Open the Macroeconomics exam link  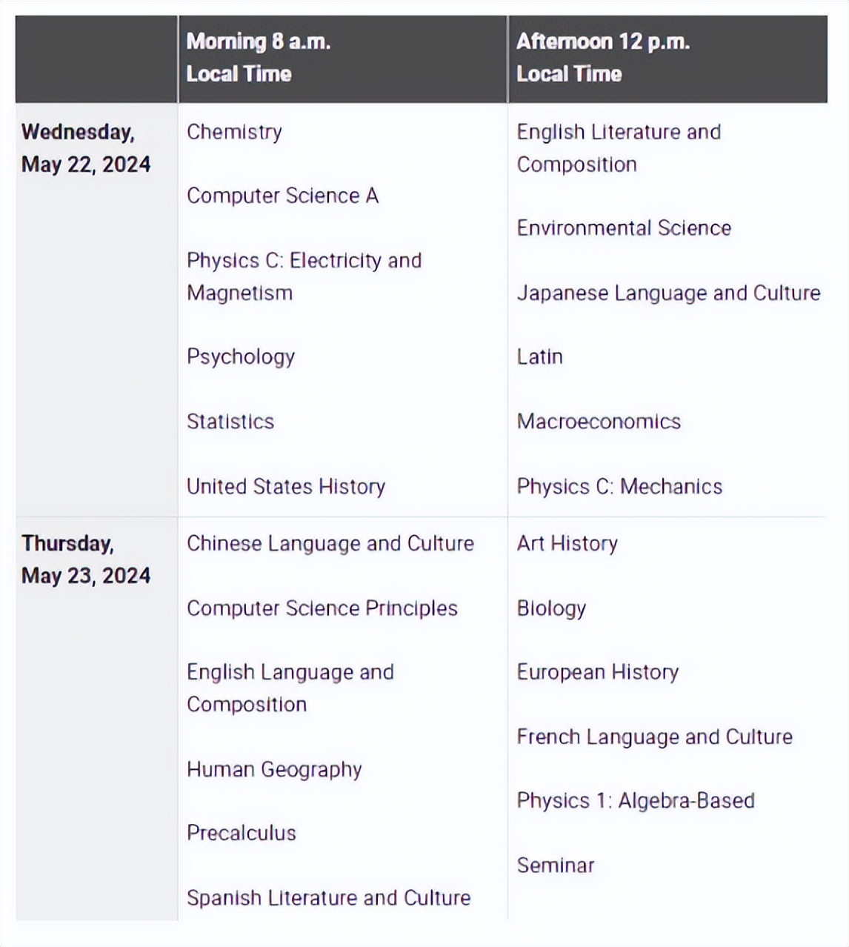tap(599, 422)
